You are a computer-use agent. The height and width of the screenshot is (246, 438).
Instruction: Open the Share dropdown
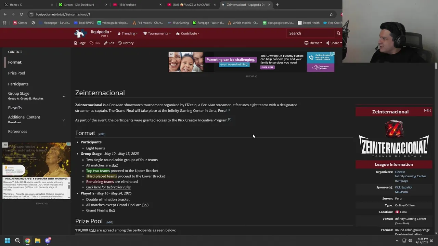334,43
